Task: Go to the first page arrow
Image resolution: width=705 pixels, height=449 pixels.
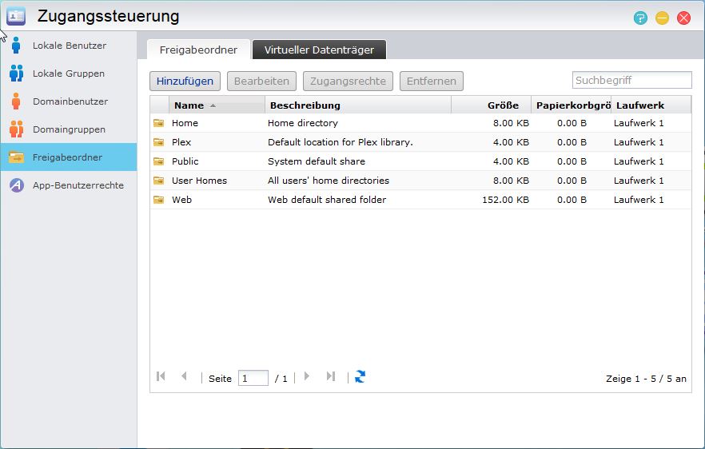Action: pyautogui.click(x=161, y=376)
